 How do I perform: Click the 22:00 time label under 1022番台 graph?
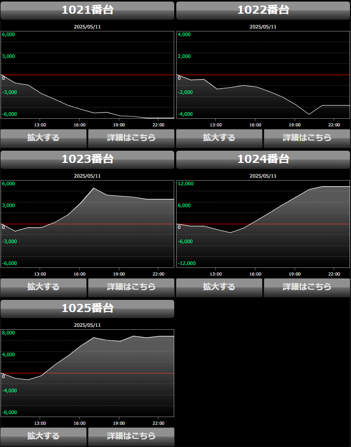[334, 125]
